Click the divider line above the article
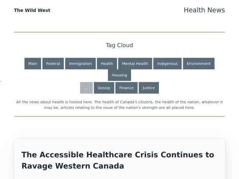Image resolution: width=239 pixels, height=179 pixels. [119, 116]
